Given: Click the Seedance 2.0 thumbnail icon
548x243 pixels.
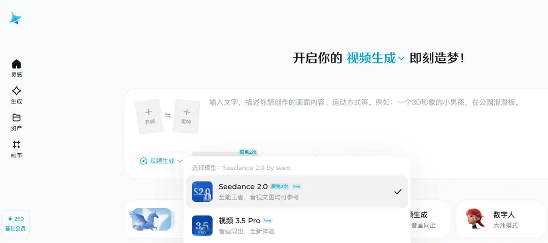Looking at the screenshot, I should point(202,192).
